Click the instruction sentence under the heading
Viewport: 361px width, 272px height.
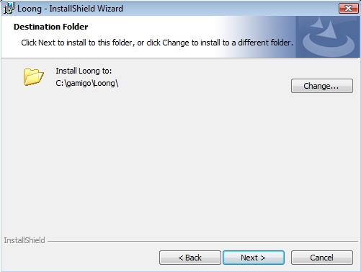(157, 43)
